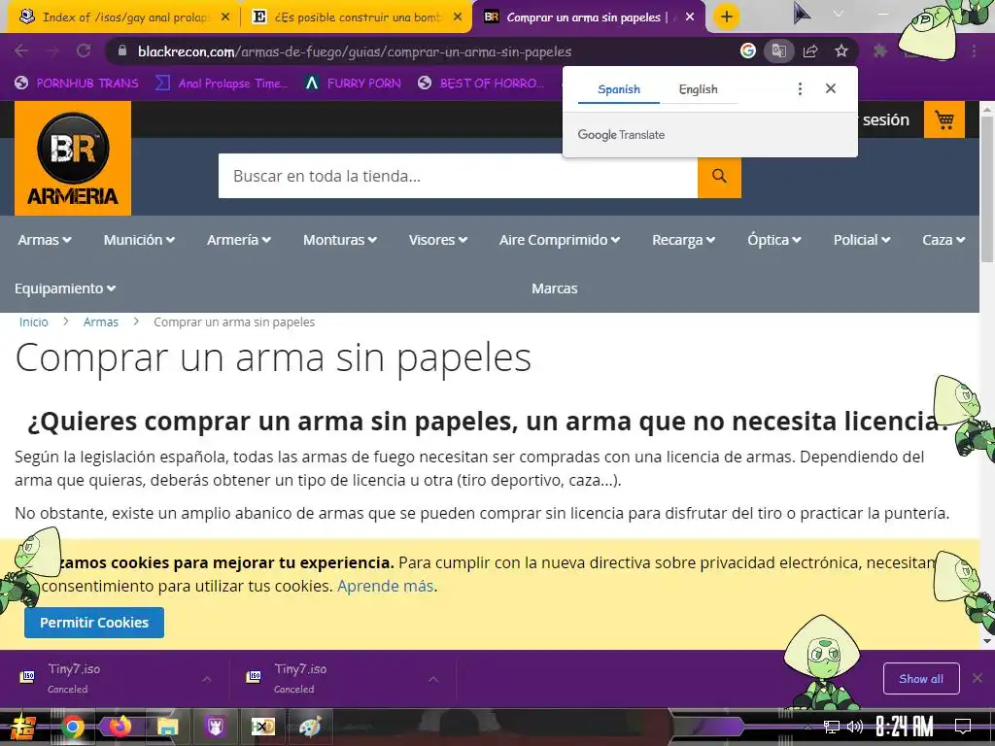Open a new tab with the plus button
Image resolution: width=995 pixels, height=746 pixels.
coord(727,17)
